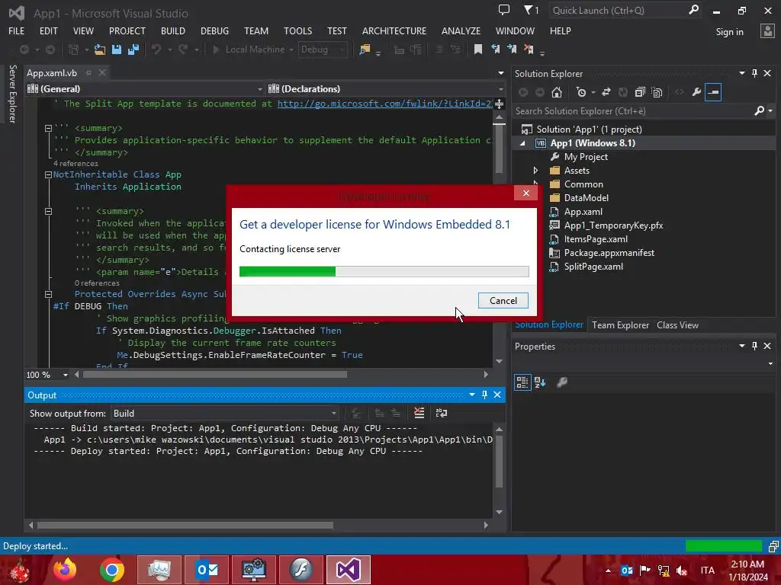The image size is (781, 585).
Task: Toggle Preview Selected Items in Solution Explorer
Action: point(713,92)
